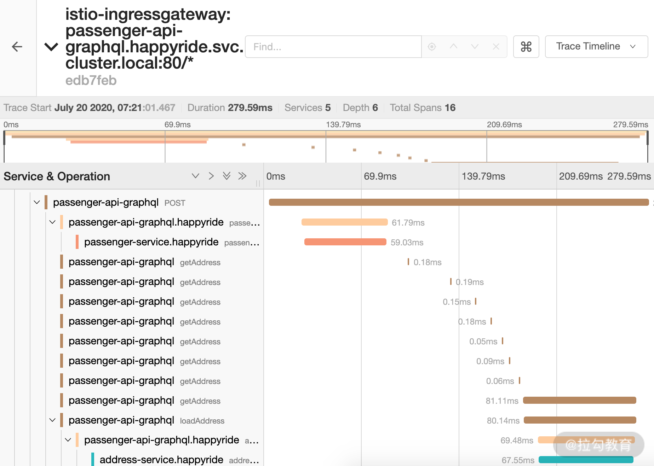Jump to previous search result arrow

[x=453, y=47]
